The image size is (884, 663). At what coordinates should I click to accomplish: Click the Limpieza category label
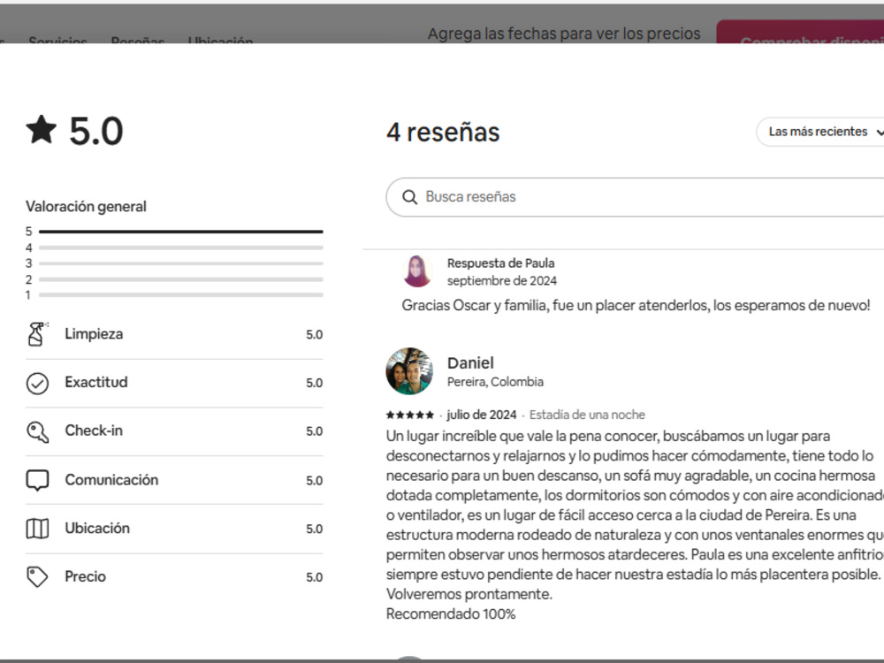tap(94, 334)
